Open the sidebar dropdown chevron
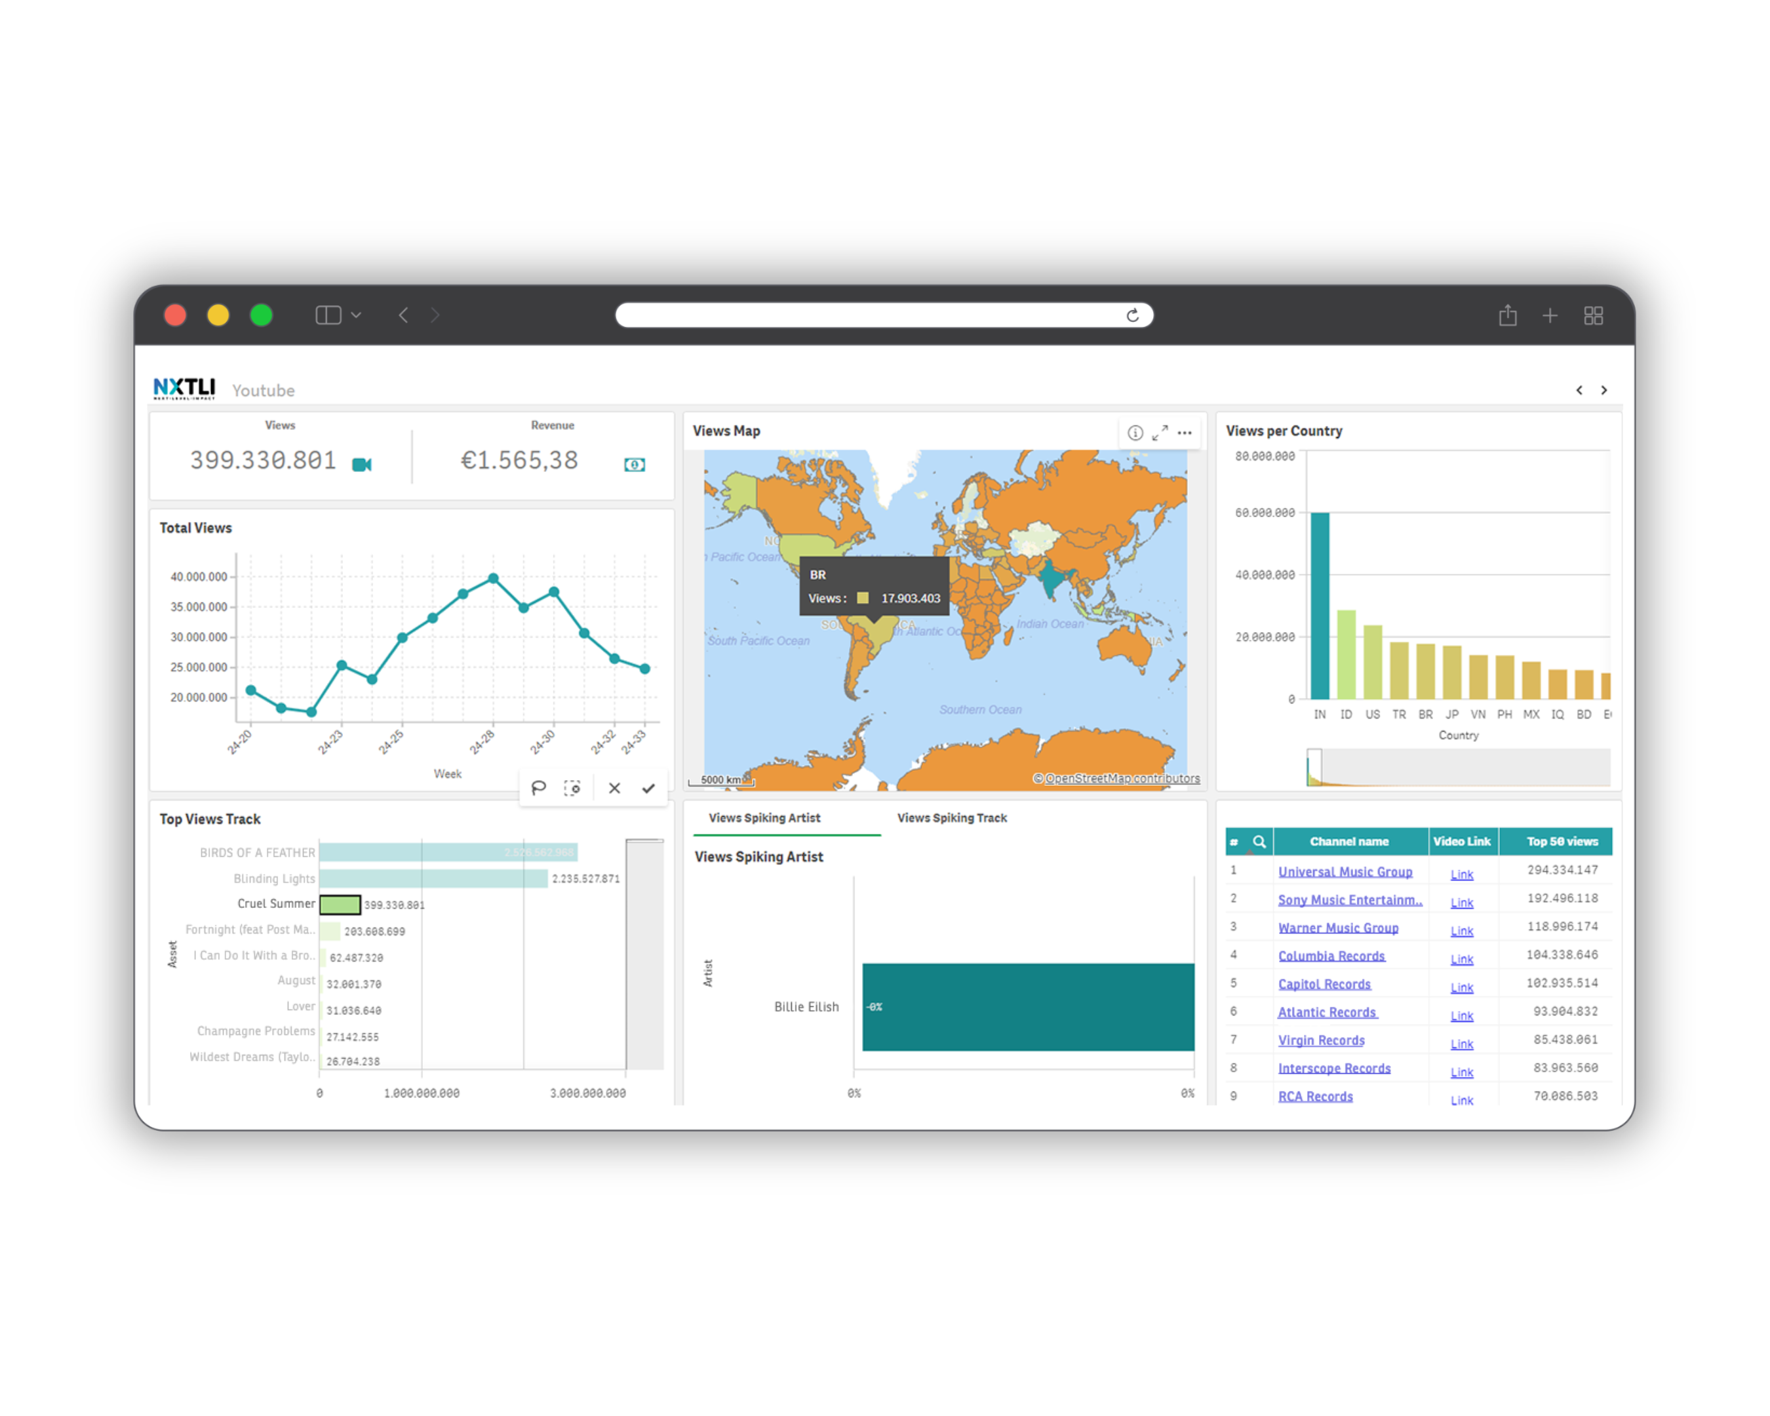This screenshot has height=1416, width=1770. [357, 315]
